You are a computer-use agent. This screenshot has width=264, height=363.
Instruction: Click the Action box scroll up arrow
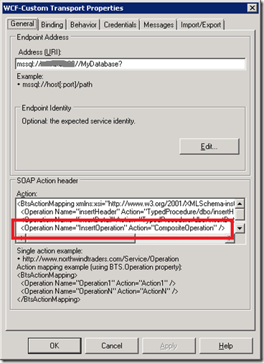point(240,204)
